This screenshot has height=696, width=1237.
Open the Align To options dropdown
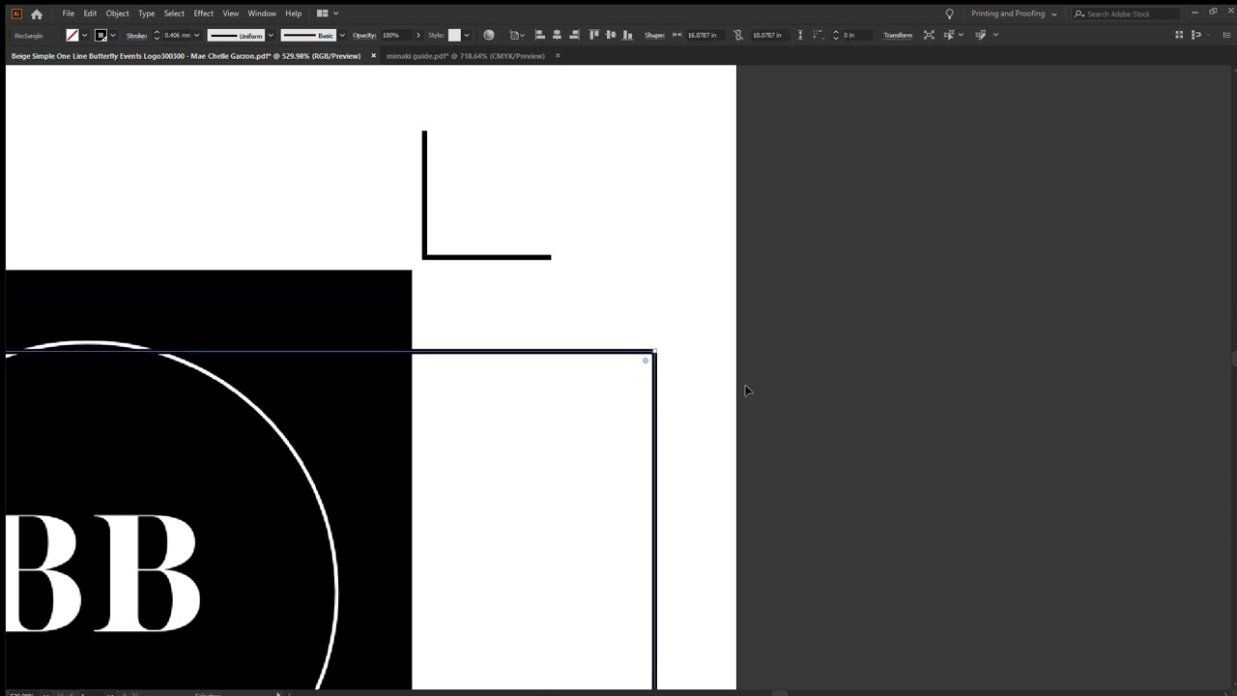click(517, 35)
